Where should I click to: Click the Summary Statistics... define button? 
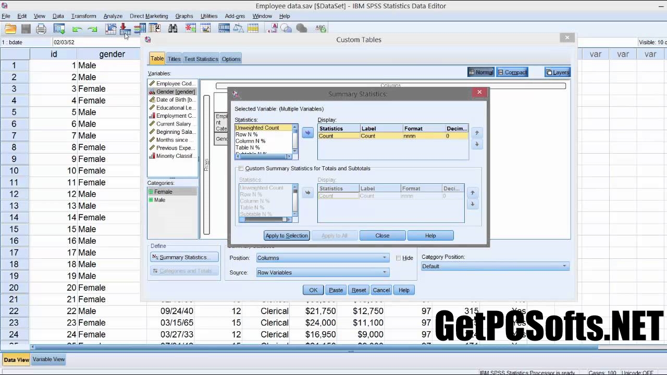[x=184, y=257]
